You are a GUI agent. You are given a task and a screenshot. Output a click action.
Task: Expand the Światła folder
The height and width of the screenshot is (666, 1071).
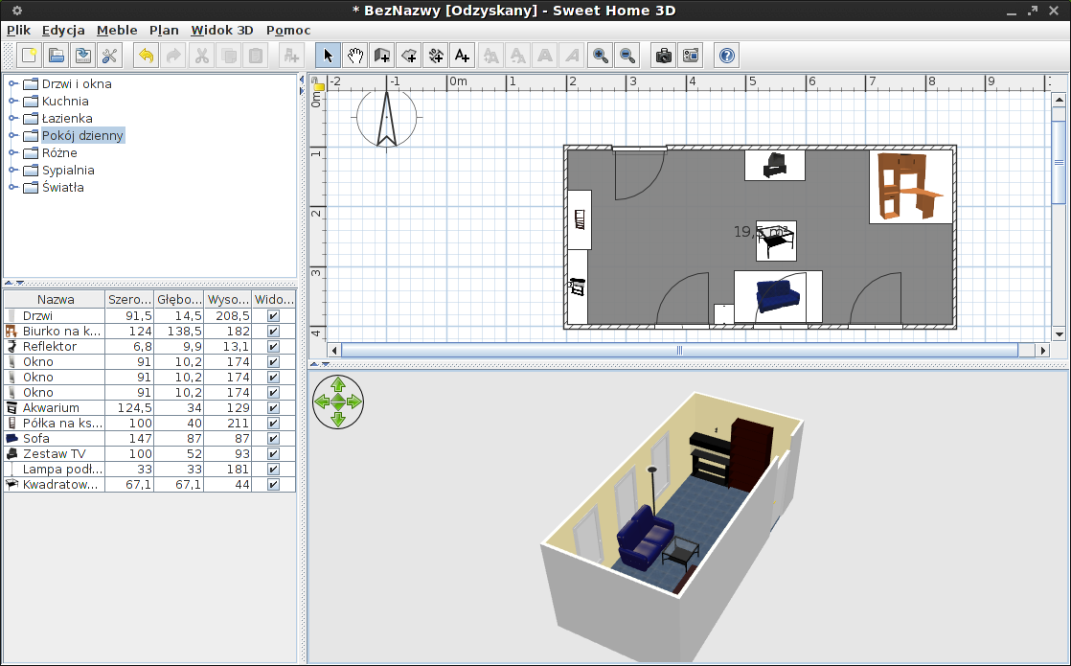pyautogui.click(x=12, y=187)
